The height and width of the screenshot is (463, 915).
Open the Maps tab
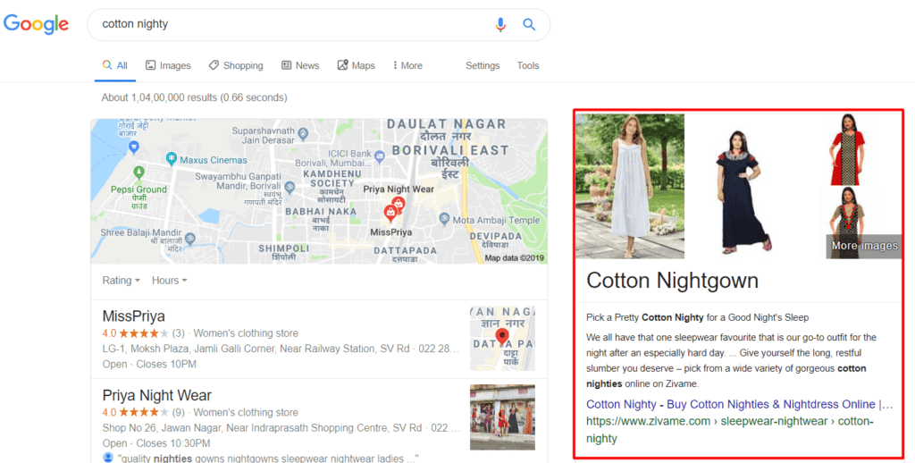click(357, 65)
